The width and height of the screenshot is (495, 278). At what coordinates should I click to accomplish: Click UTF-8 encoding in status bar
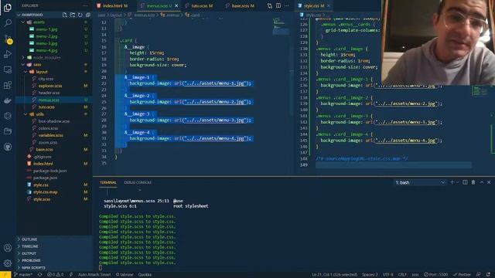coord(388,275)
